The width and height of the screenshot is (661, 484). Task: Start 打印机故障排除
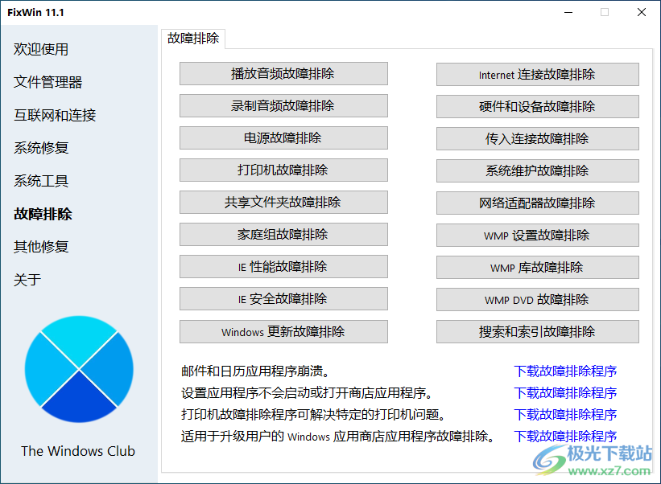click(x=283, y=170)
